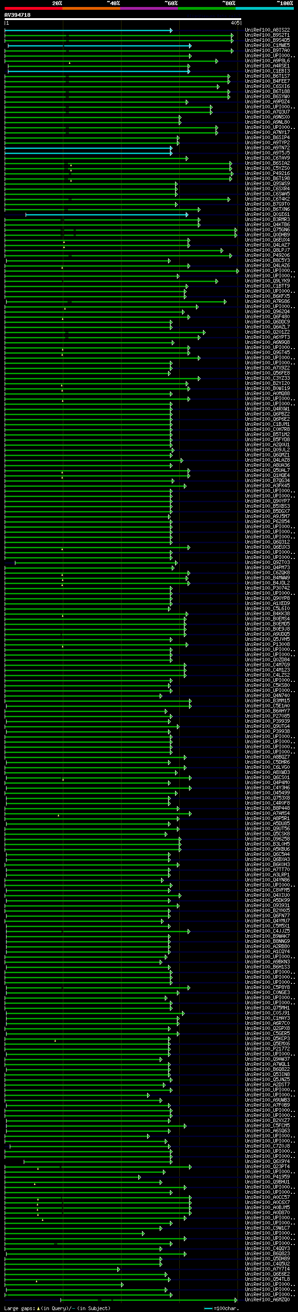The image size is (298, 1312).
Task: Select the UniRef100_Q9BHU1 label
Action: click(267, 1182)
